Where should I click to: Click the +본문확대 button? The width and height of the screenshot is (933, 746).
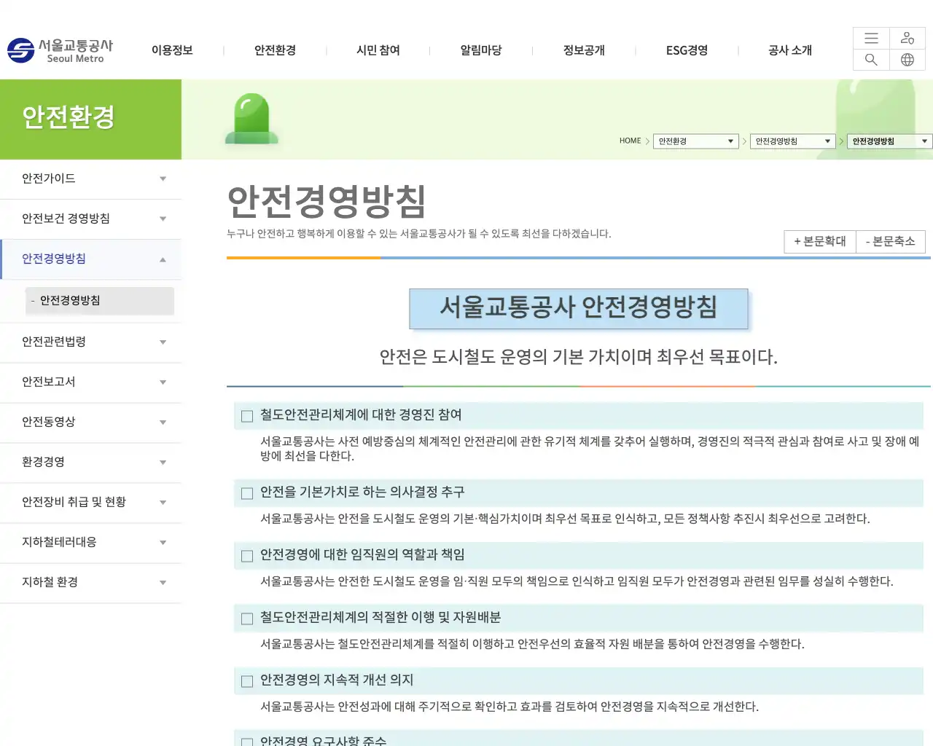(x=820, y=241)
